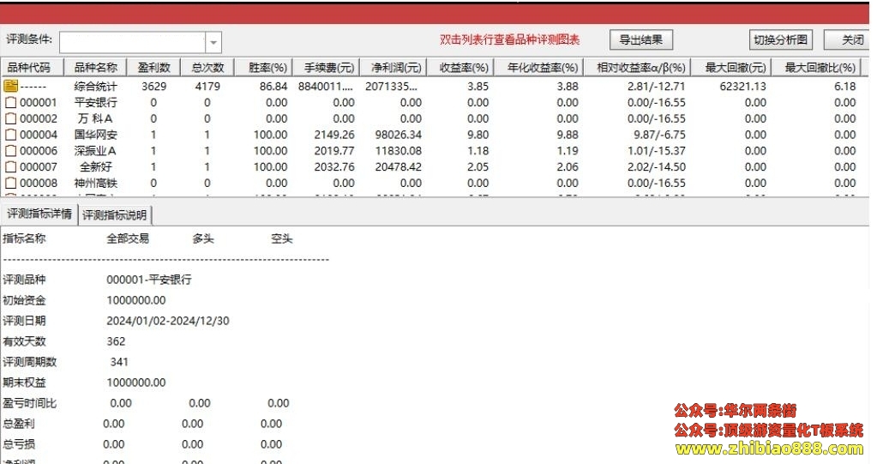Click fee value 2019.77
The width and height of the screenshot is (877, 464).
coord(334,151)
